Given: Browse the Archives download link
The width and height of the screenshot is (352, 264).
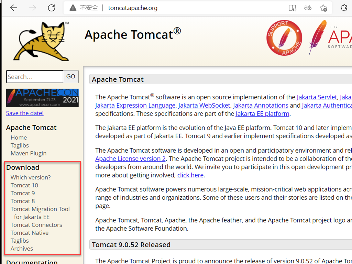Looking at the screenshot, I should point(21,248).
